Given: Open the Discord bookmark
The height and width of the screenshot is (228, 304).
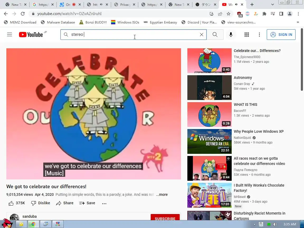Looking at the screenshot, I should pyautogui.click(x=199, y=22).
